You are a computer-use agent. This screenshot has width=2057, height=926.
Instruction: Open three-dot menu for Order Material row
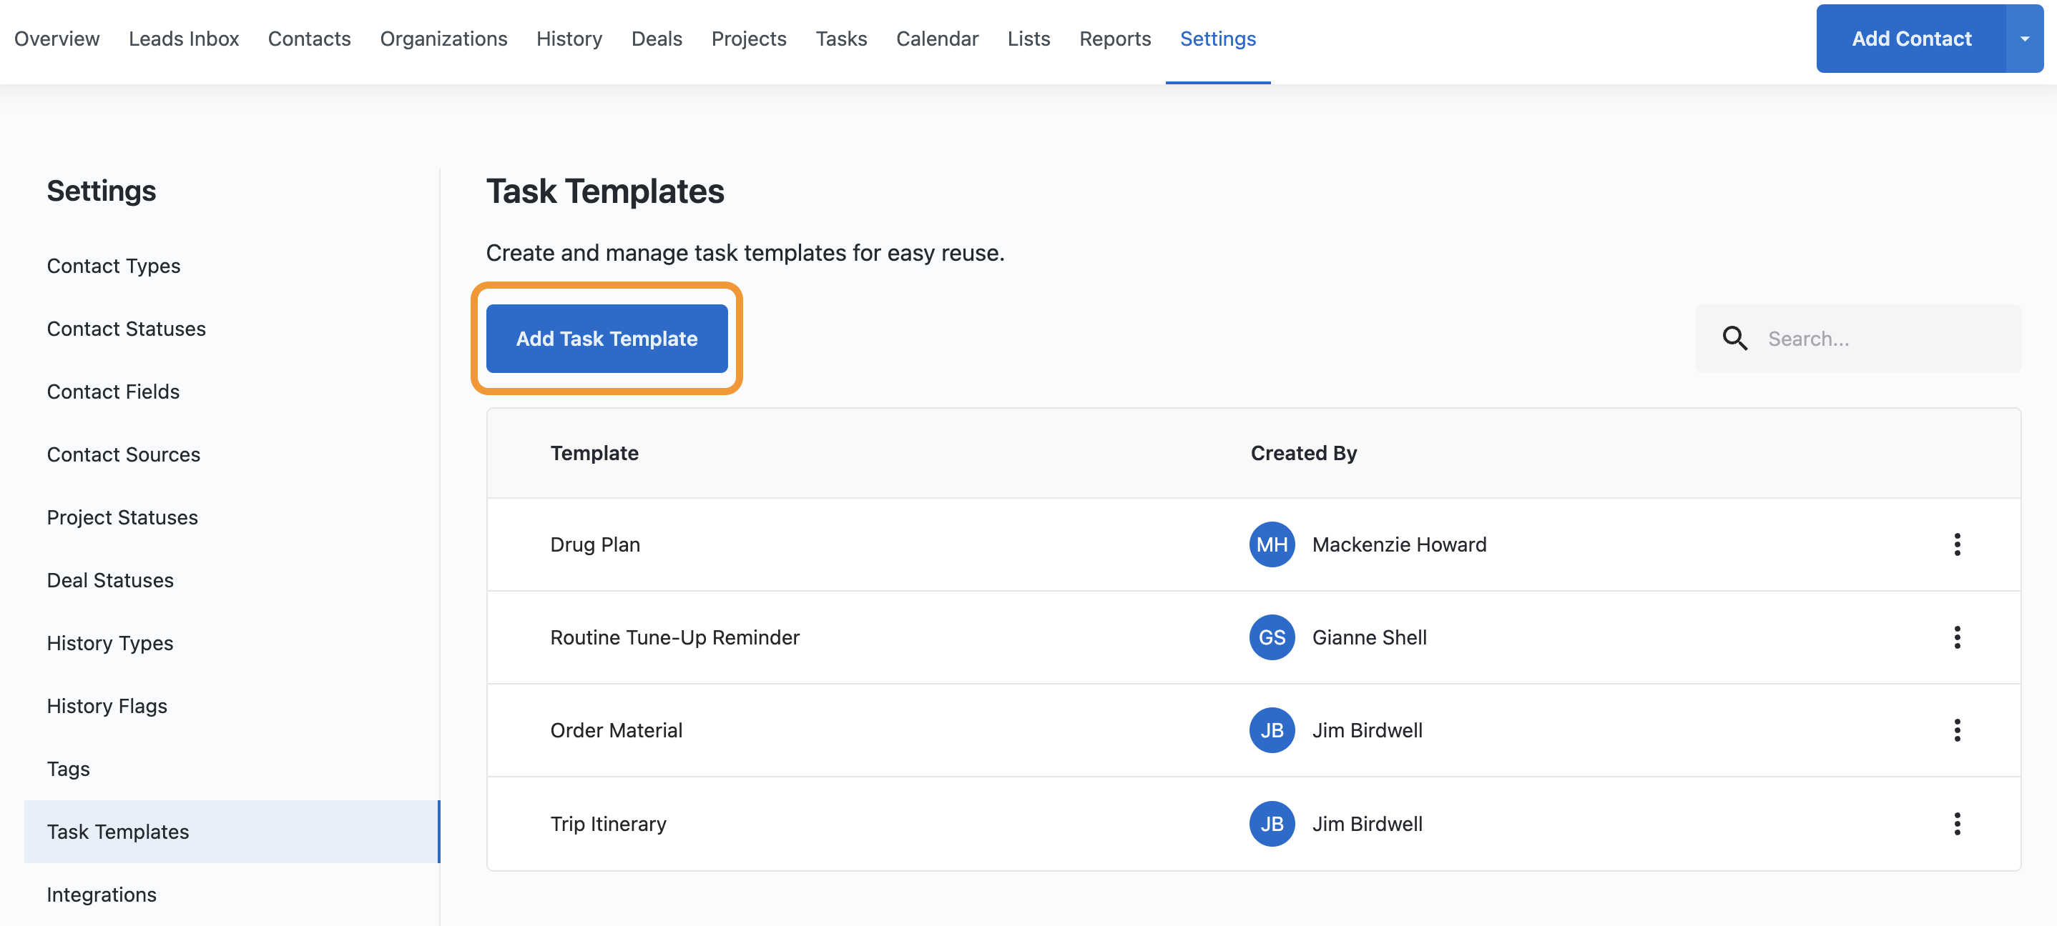[1956, 730]
